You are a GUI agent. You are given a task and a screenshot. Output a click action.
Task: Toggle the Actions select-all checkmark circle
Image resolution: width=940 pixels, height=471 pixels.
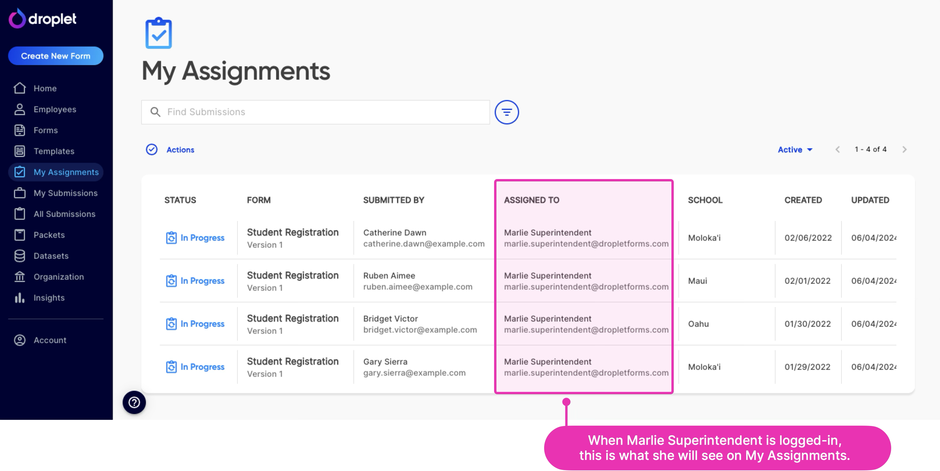[151, 150]
